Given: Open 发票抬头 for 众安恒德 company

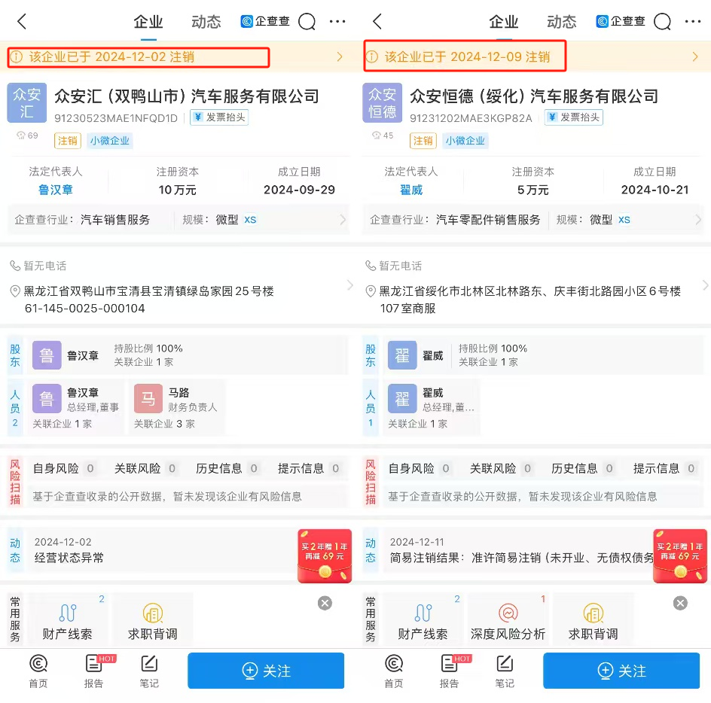Looking at the screenshot, I should 574,117.
